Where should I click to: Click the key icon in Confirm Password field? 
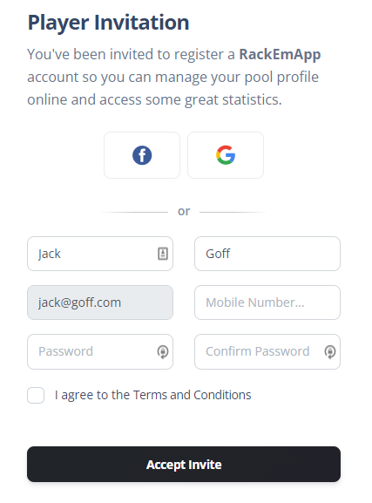pyautogui.click(x=330, y=352)
